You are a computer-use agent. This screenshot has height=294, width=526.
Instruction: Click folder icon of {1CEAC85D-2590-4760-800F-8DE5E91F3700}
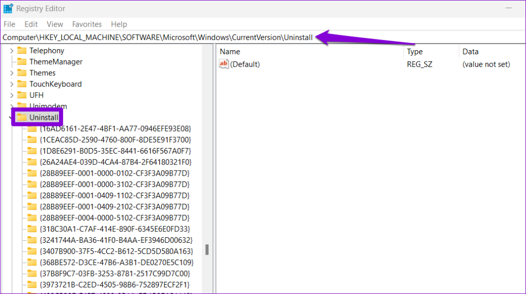[32, 139]
